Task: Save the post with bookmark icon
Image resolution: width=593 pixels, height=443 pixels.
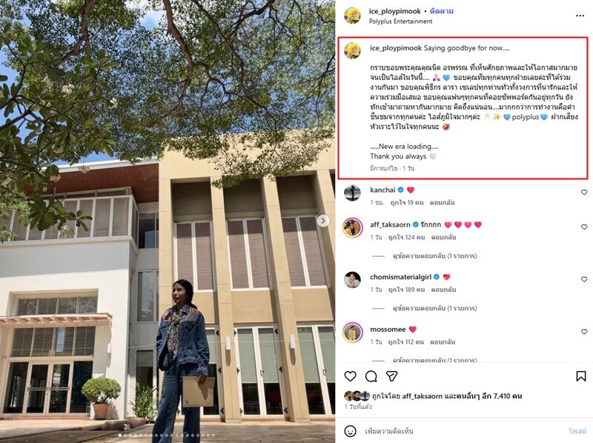Action: click(x=581, y=376)
